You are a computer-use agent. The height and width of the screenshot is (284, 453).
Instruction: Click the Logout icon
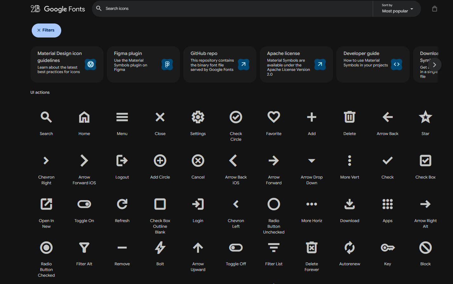122,160
